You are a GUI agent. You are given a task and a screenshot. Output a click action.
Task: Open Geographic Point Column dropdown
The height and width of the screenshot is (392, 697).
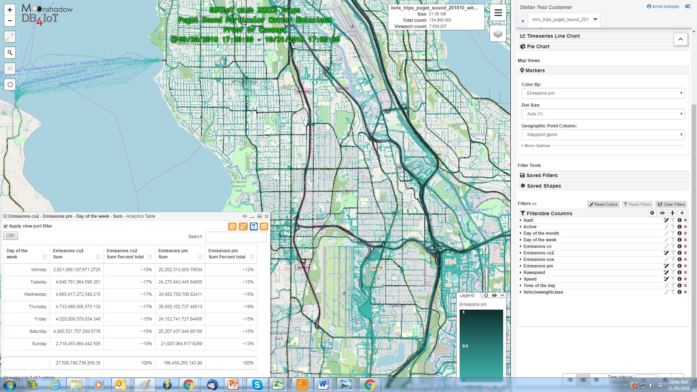coord(603,135)
